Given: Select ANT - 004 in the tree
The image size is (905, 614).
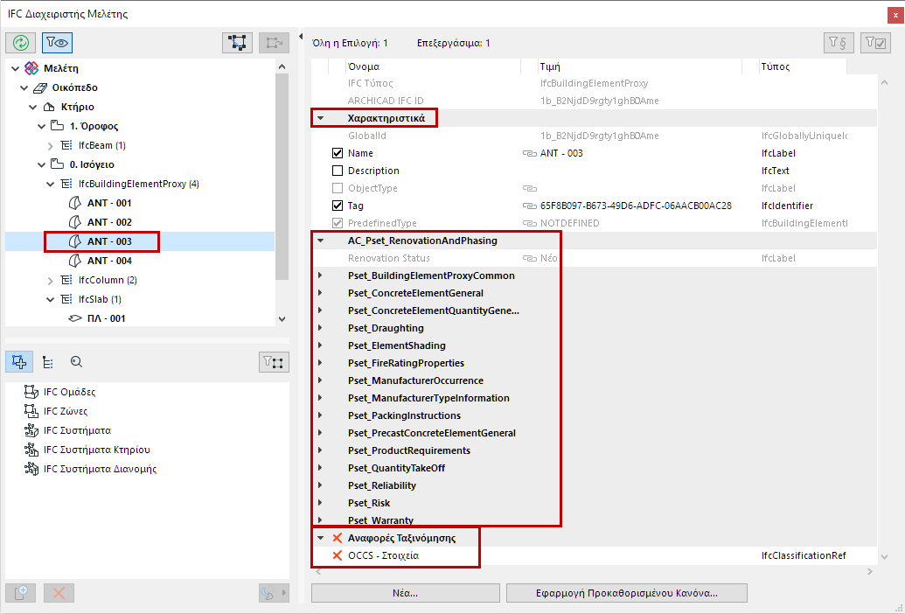Looking at the screenshot, I should [109, 261].
